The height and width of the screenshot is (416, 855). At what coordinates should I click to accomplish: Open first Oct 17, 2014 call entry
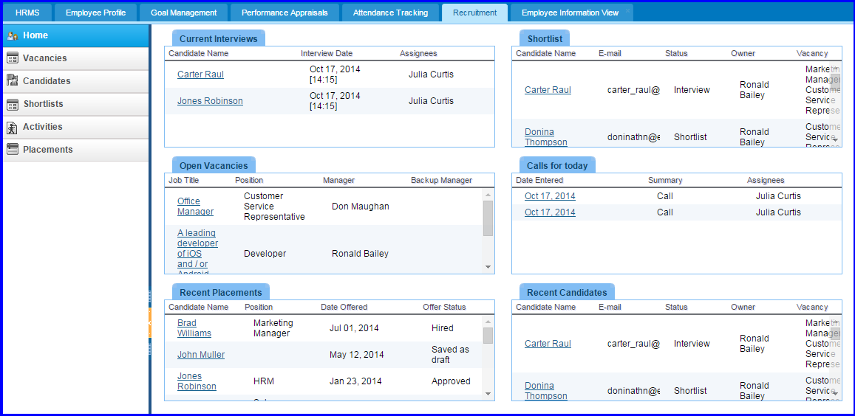550,196
